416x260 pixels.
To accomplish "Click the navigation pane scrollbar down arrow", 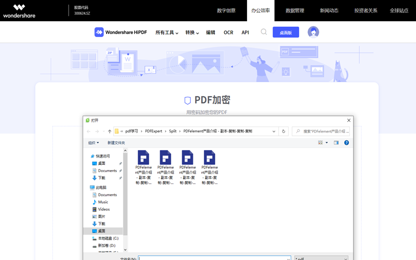I will click(125, 250).
